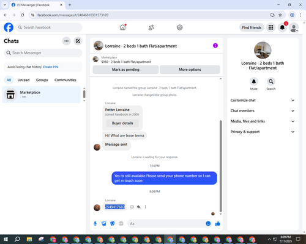Expand Privacy & support section

coord(263,132)
